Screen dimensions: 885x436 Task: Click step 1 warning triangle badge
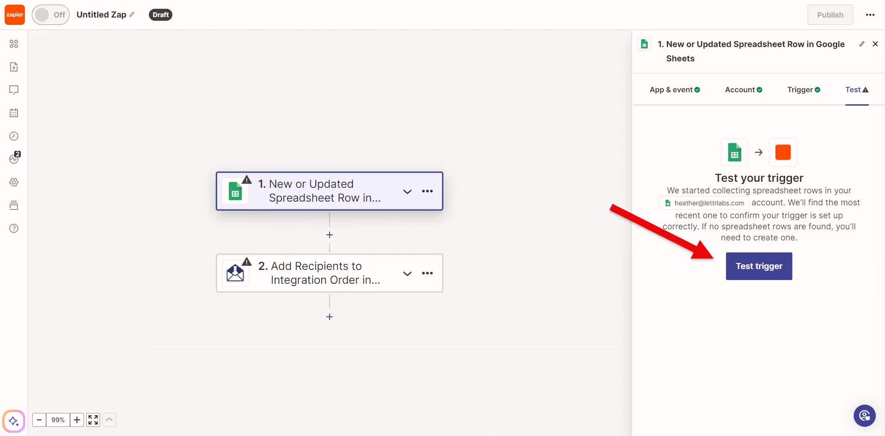(247, 179)
